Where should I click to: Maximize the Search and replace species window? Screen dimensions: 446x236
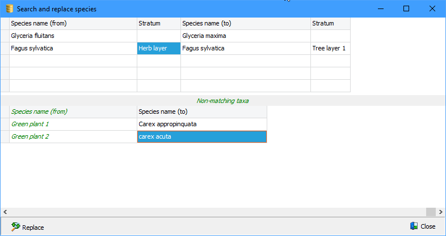406,9
